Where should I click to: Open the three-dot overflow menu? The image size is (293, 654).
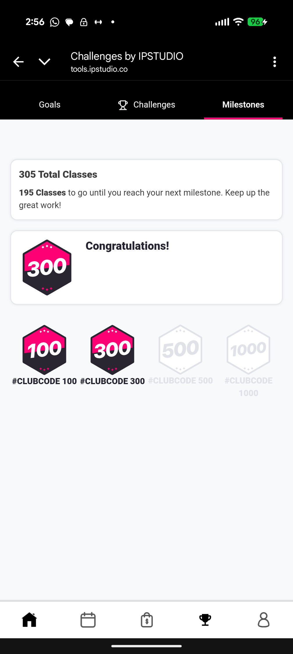point(274,62)
